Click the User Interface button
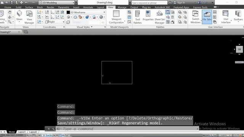Viewport: 244px width, 137px height. pos(226,17)
